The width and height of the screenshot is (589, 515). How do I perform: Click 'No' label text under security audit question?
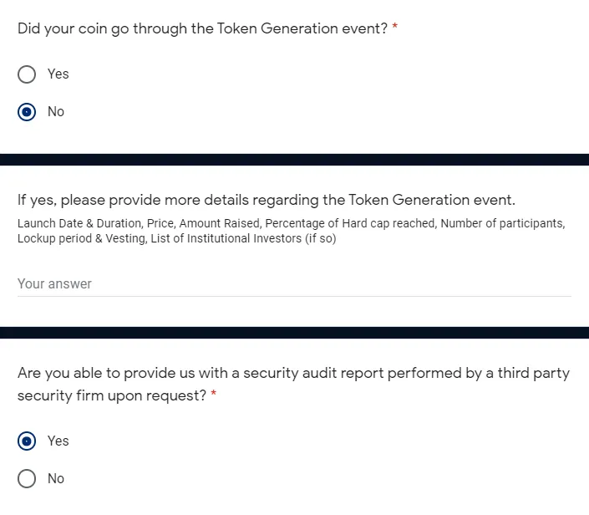click(x=56, y=479)
